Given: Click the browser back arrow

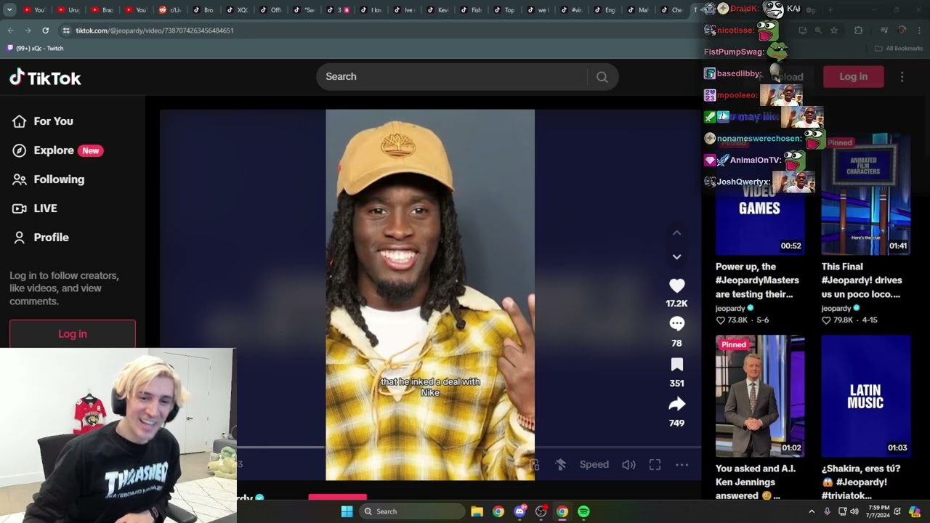Looking at the screenshot, I should point(10,31).
